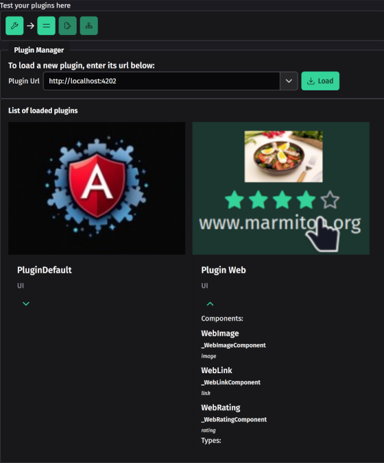
Task: Click the Load plugin button
Action: 320,81
